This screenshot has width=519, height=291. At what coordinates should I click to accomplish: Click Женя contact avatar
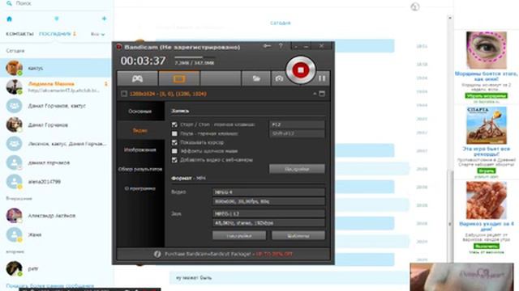(15, 234)
